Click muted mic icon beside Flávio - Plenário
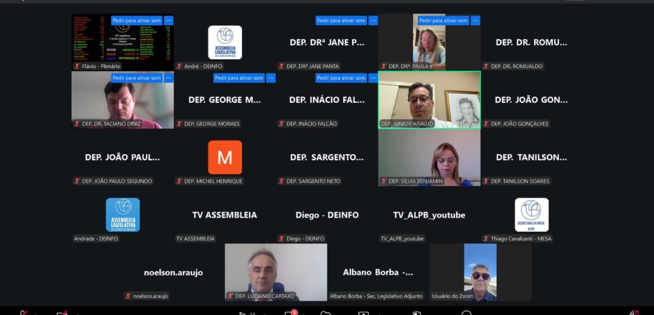The image size is (654, 315). tap(77, 66)
